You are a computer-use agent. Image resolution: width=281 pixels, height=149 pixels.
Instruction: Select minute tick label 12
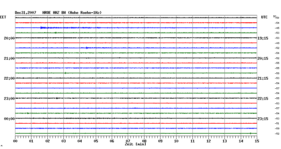[208, 141]
